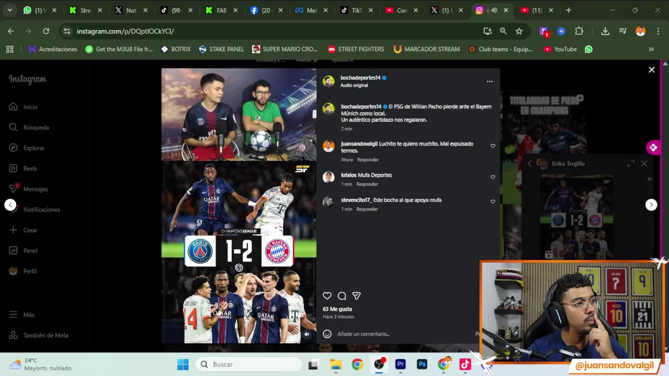Screen dimensions: 669x376
Task: Switch to the WhatsApp tab
Action: click(39, 10)
